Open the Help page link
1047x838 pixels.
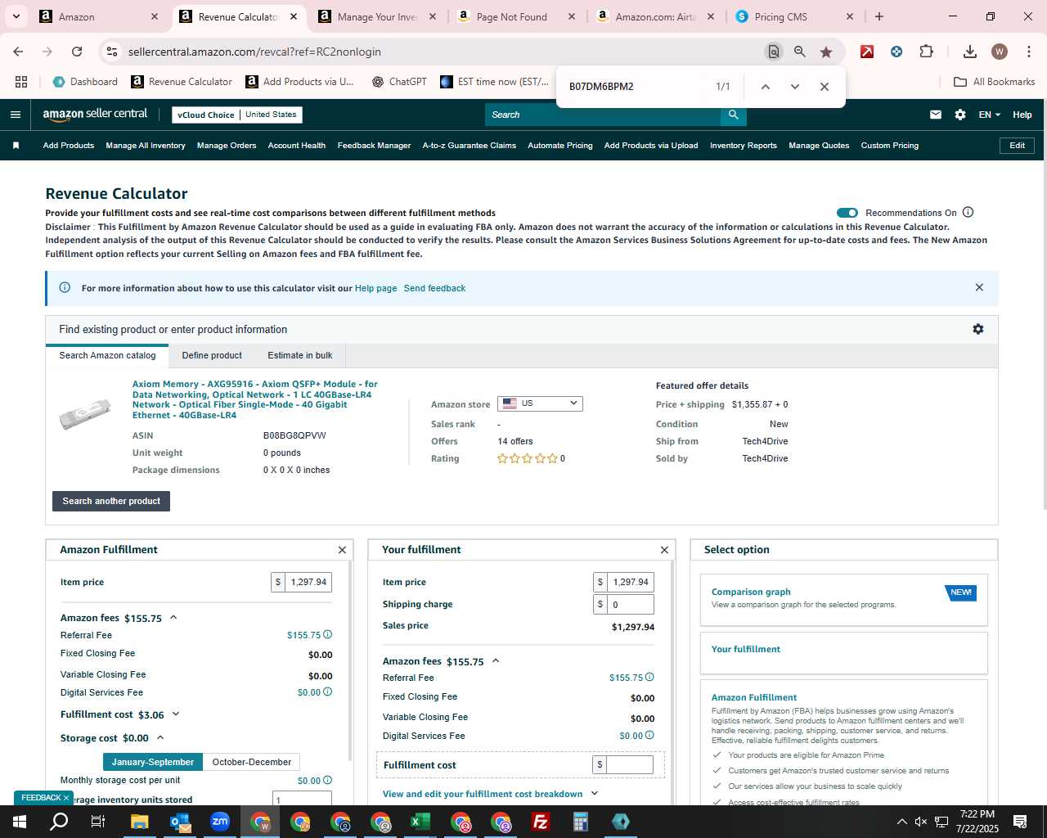click(375, 288)
